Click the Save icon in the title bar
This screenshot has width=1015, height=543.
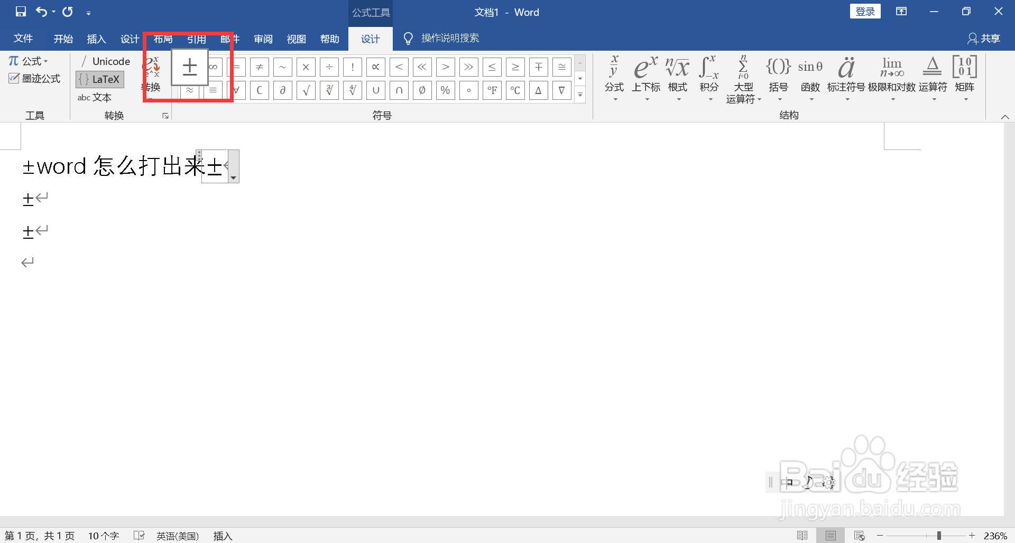pyautogui.click(x=21, y=12)
